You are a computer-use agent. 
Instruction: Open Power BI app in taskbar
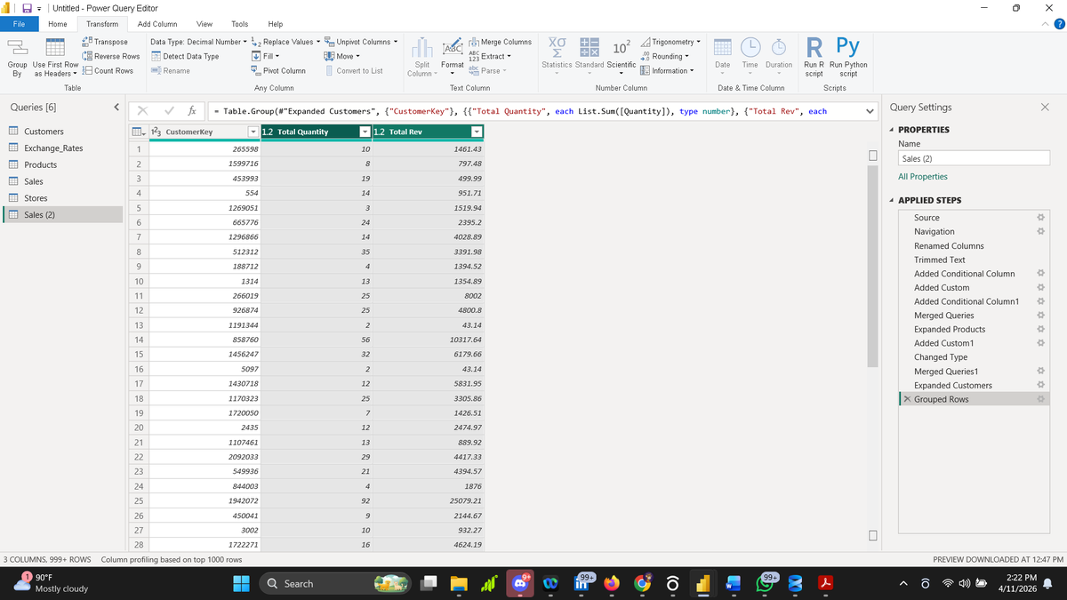point(702,584)
